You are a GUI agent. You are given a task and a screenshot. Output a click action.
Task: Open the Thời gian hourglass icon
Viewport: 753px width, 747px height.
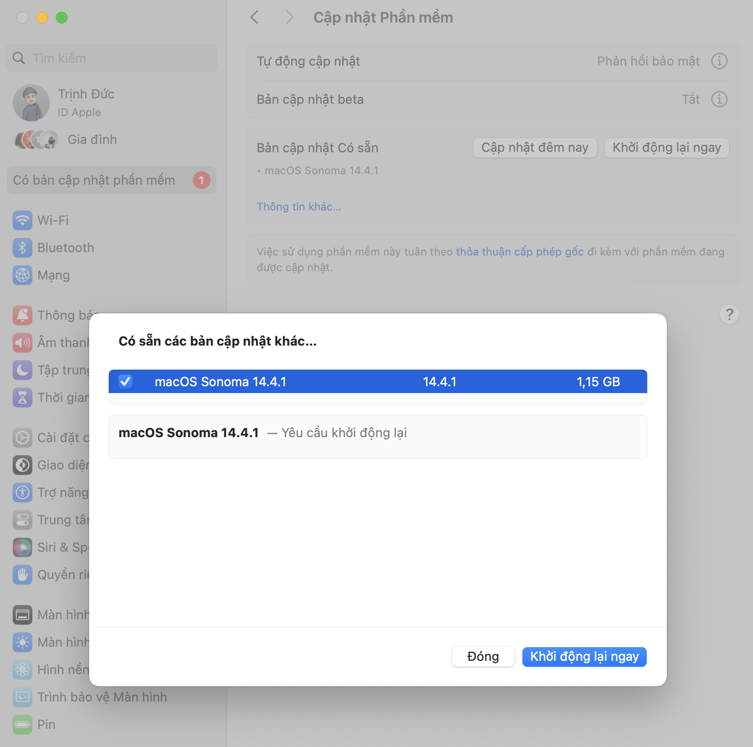23,397
